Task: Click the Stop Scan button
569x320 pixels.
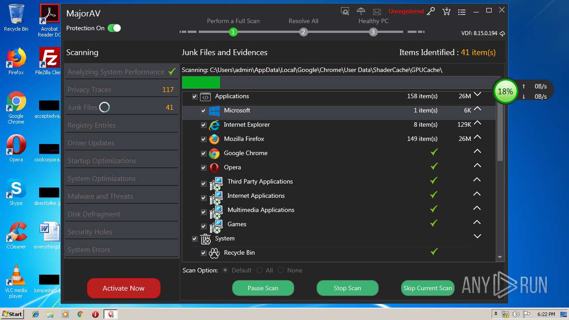Action: (x=347, y=288)
